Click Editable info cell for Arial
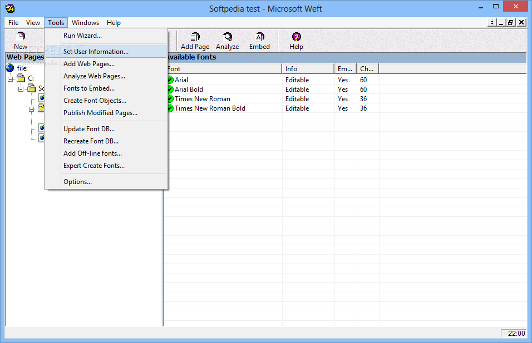The width and height of the screenshot is (532, 343). point(297,80)
